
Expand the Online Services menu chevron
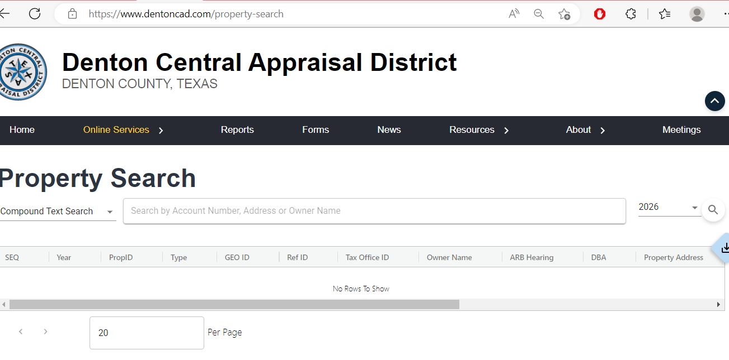coord(161,131)
